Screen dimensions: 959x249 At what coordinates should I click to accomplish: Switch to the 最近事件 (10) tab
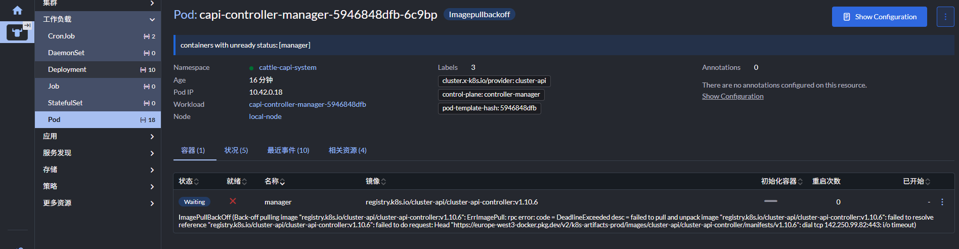(x=288, y=150)
